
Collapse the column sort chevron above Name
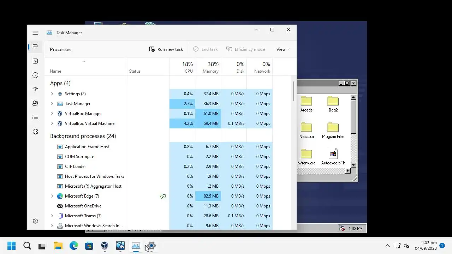(x=84, y=61)
